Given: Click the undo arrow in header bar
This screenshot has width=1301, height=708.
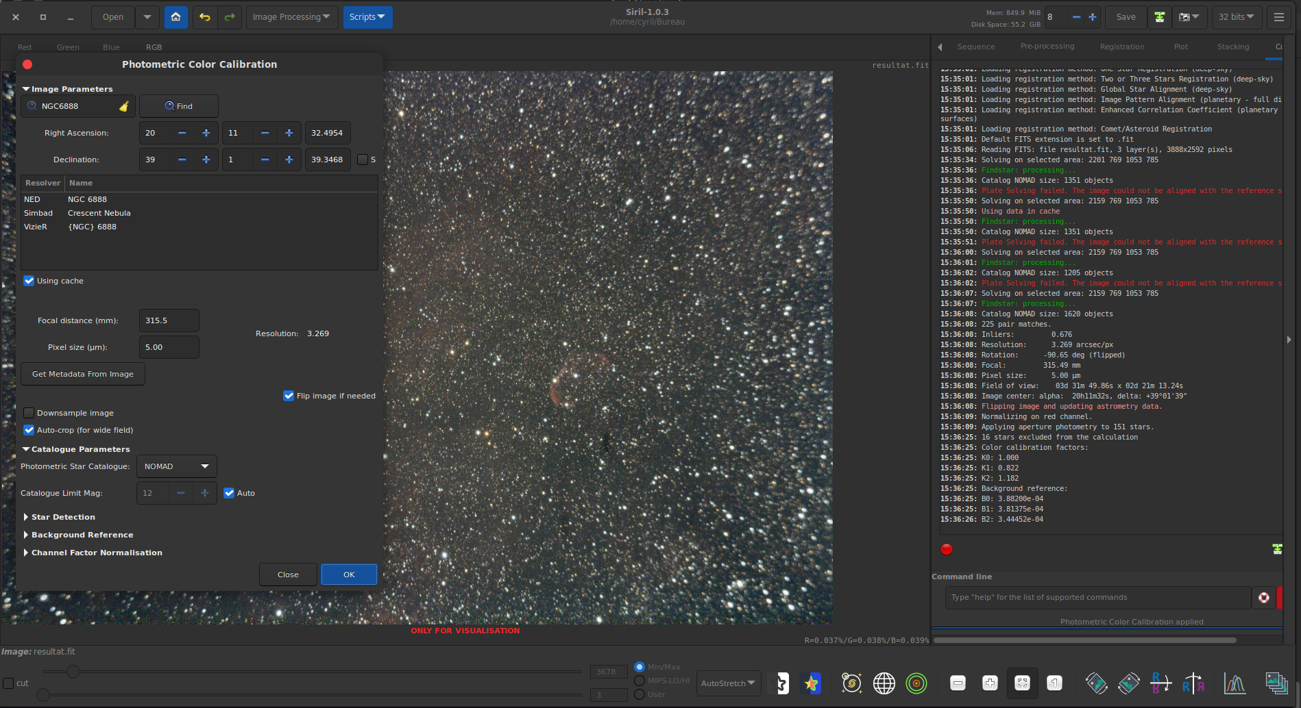Looking at the screenshot, I should coord(204,17).
